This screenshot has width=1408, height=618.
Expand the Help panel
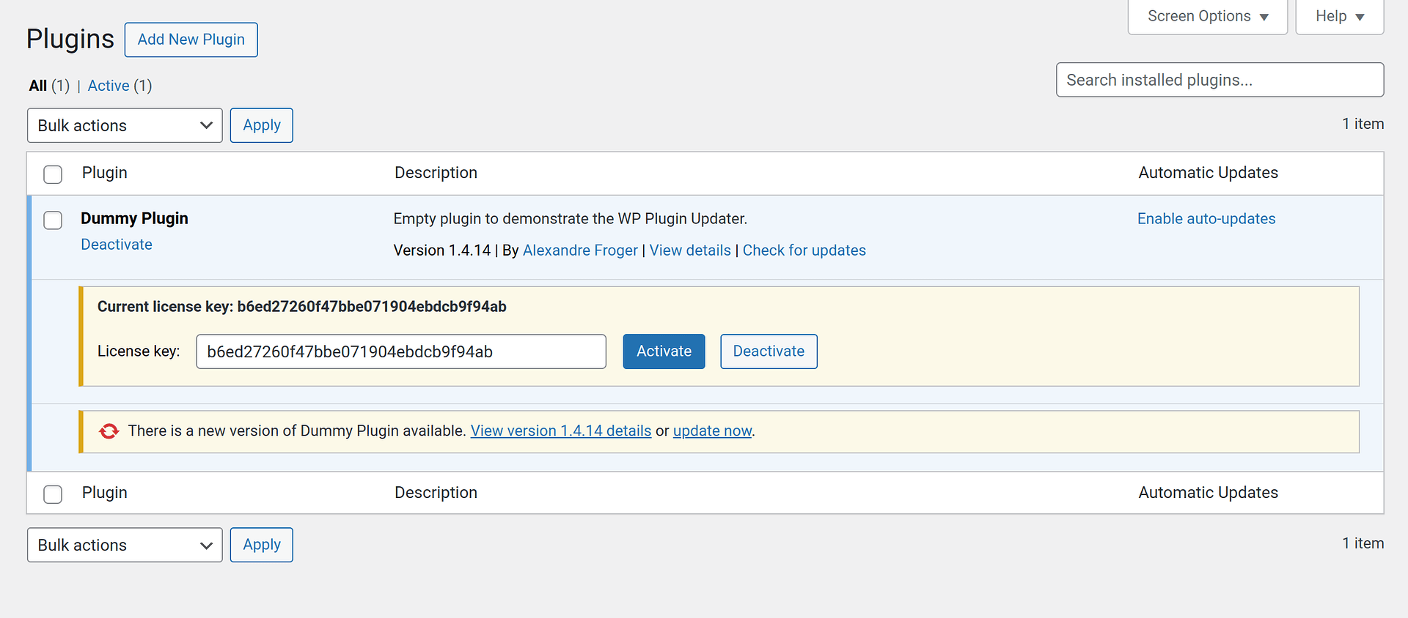coord(1339,16)
